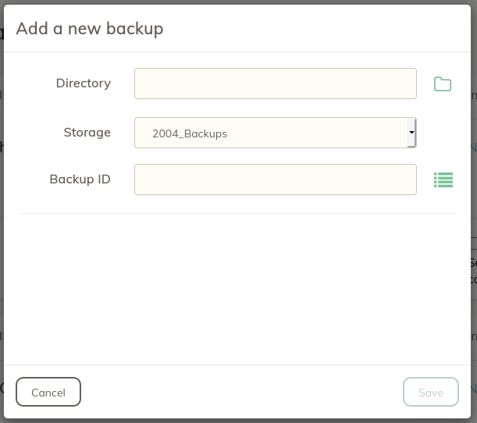Click the Backup ID input field
Image resolution: width=477 pixels, height=423 pixels.
point(276,180)
